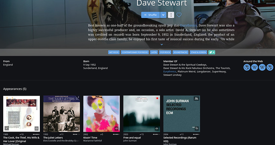Click the 'The Juliet Letters' title text
The image size is (275, 145).
(x=53, y=138)
